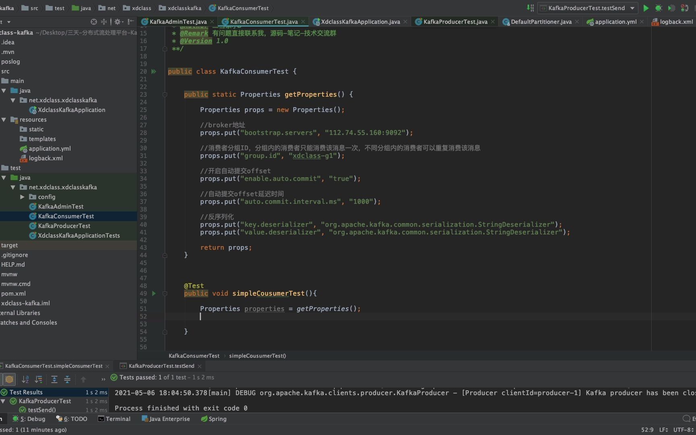Viewport: 696px width, 435px height.
Task: Collapse net.xdclass.xdclasskafka package under main
Action: point(13,100)
